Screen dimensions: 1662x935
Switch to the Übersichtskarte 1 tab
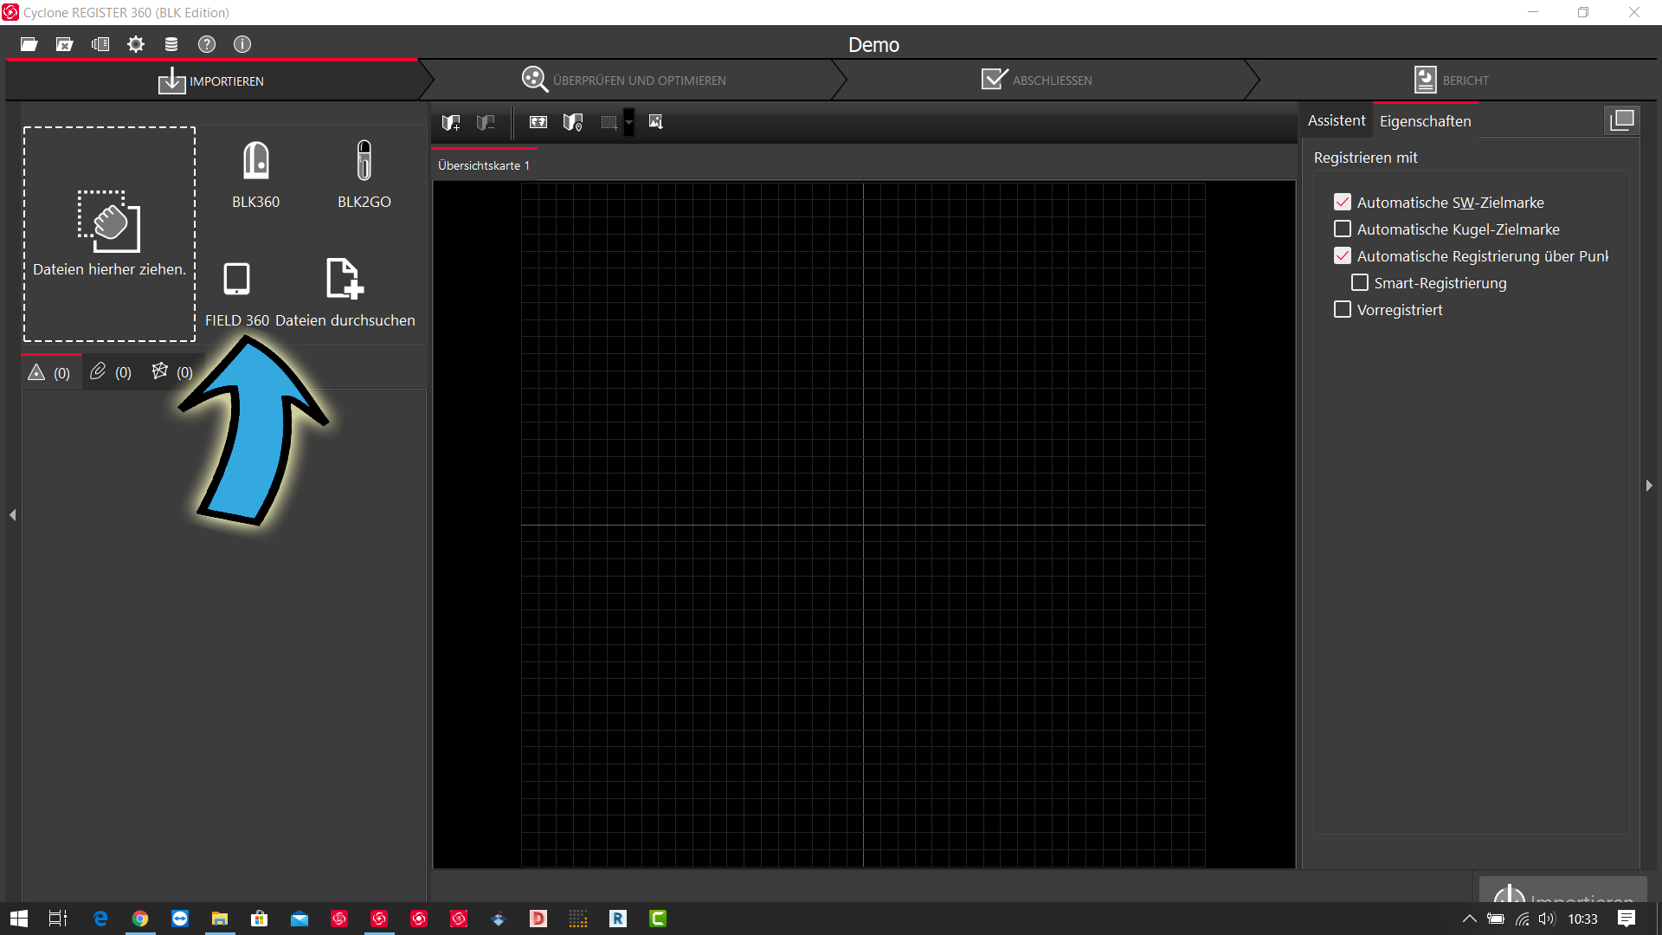484,165
